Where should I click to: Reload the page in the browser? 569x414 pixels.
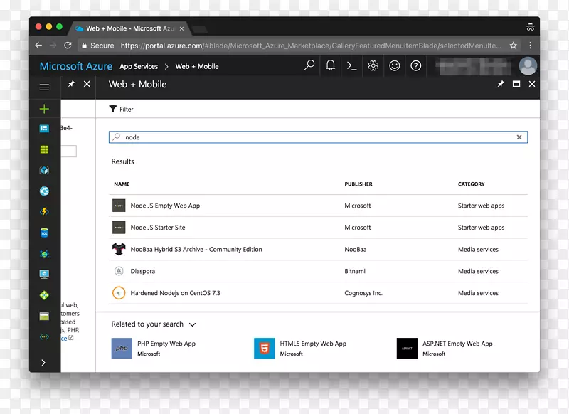pos(68,46)
